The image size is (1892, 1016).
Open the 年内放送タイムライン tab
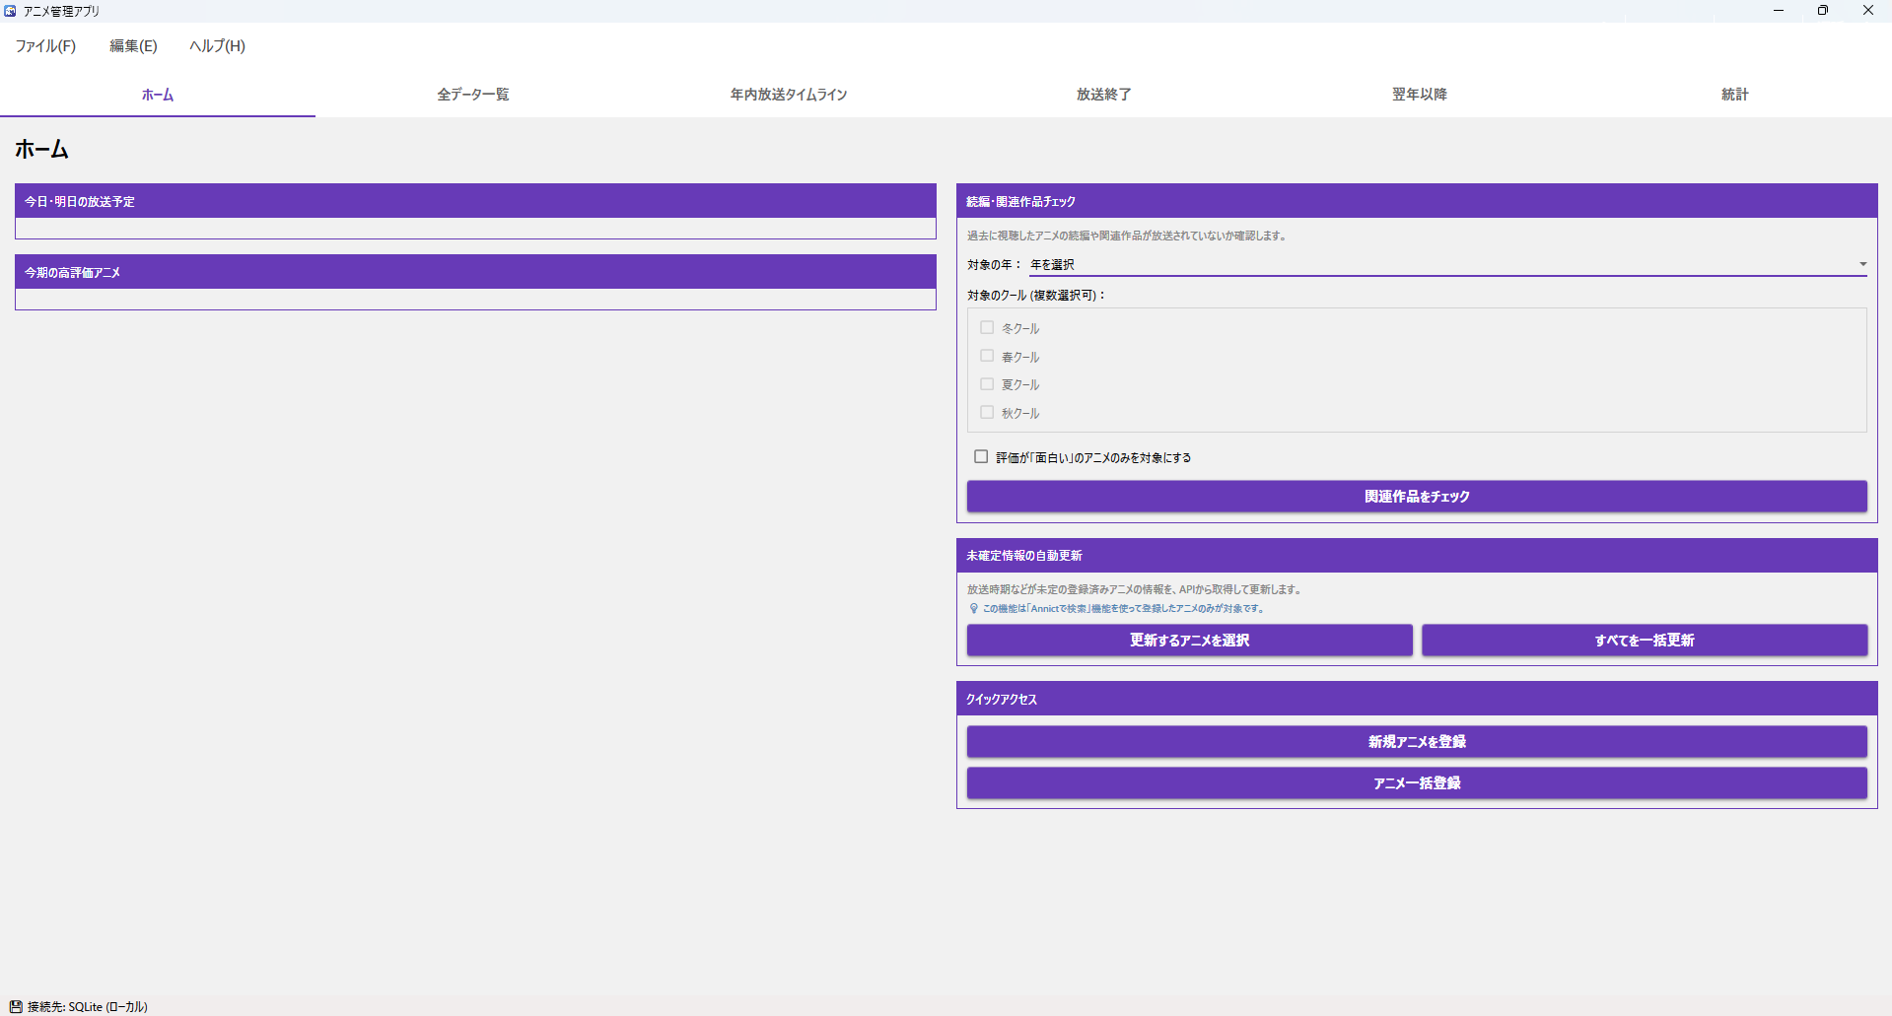[789, 95]
